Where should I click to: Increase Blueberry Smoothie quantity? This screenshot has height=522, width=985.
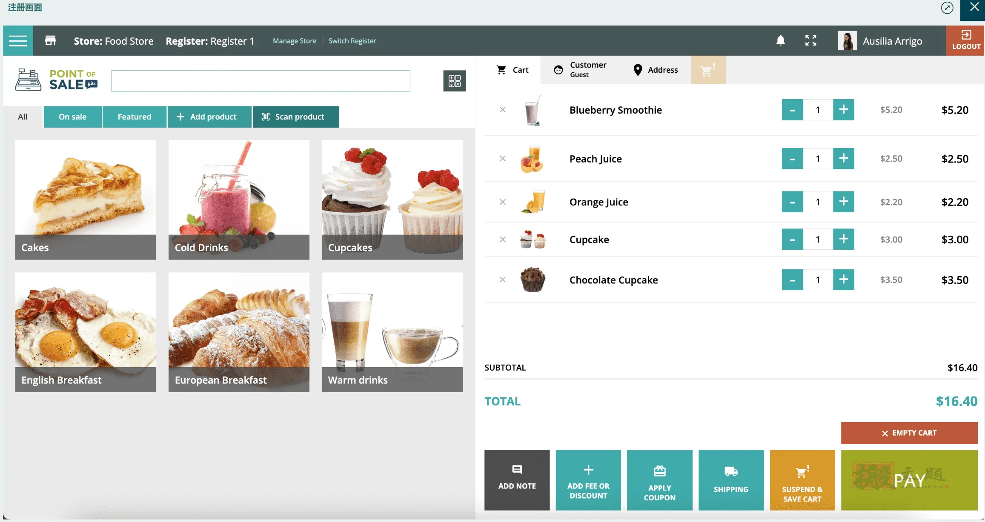(x=844, y=110)
